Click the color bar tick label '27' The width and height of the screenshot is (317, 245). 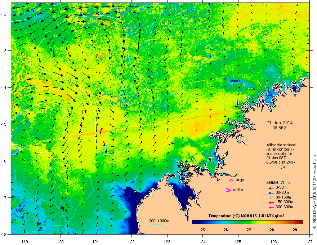249,230
